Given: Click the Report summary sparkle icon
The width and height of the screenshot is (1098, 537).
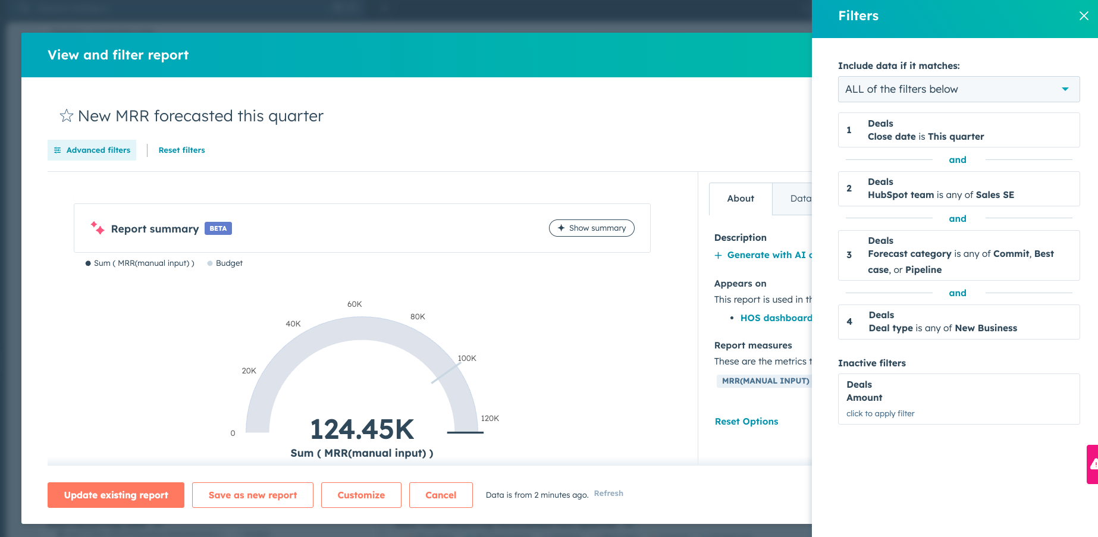Looking at the screenshot, I should point(98,228).
